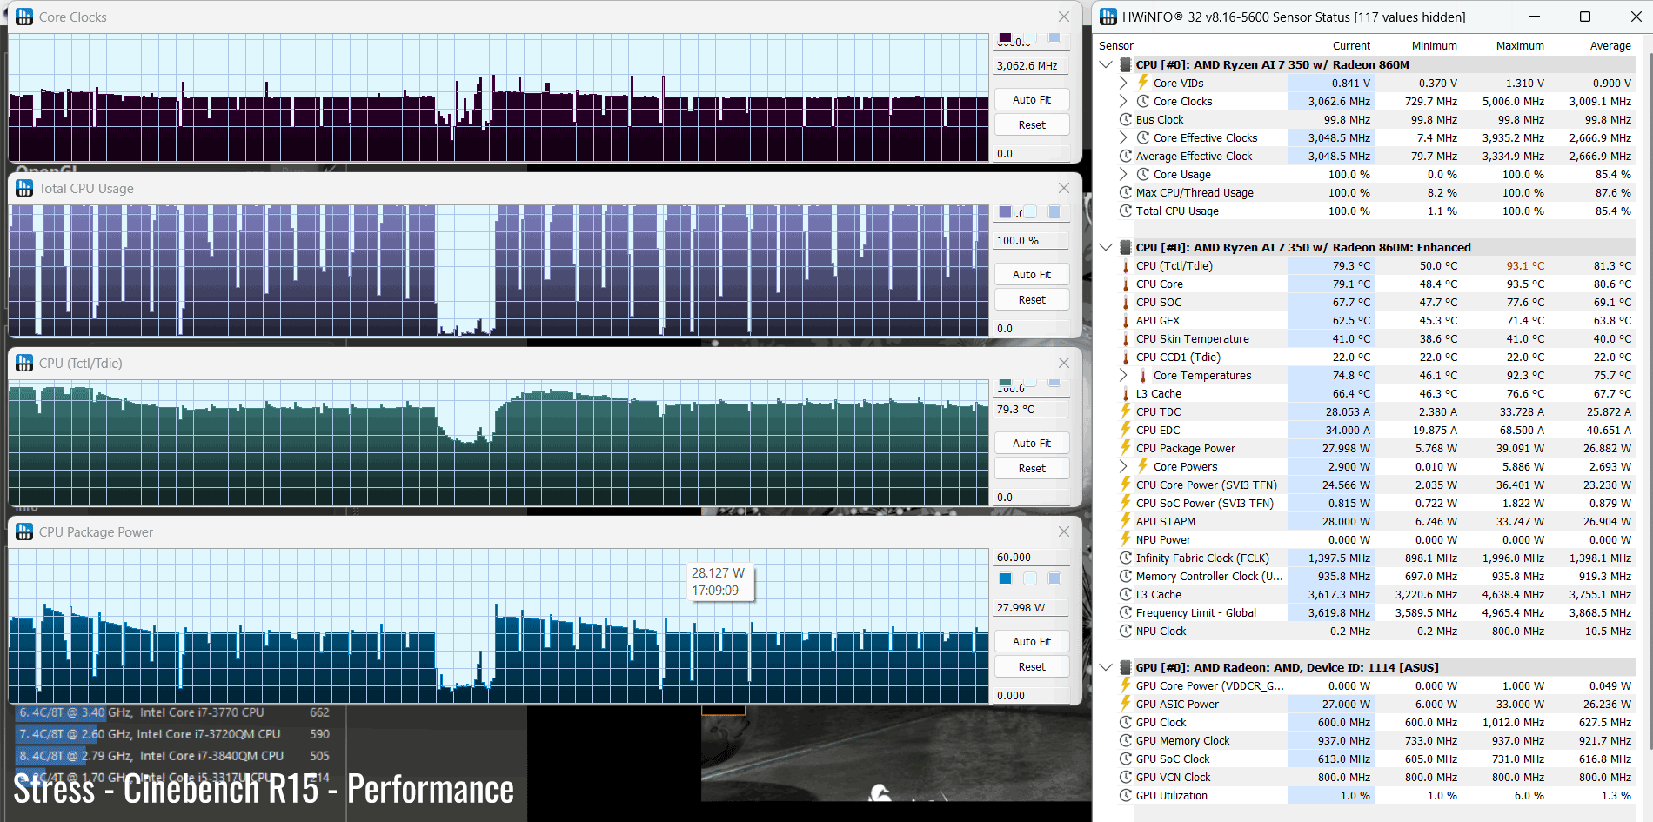Click the Current column header

click(1331, 45)
